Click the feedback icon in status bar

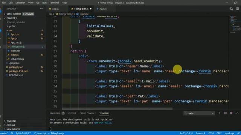pos(238,133)
